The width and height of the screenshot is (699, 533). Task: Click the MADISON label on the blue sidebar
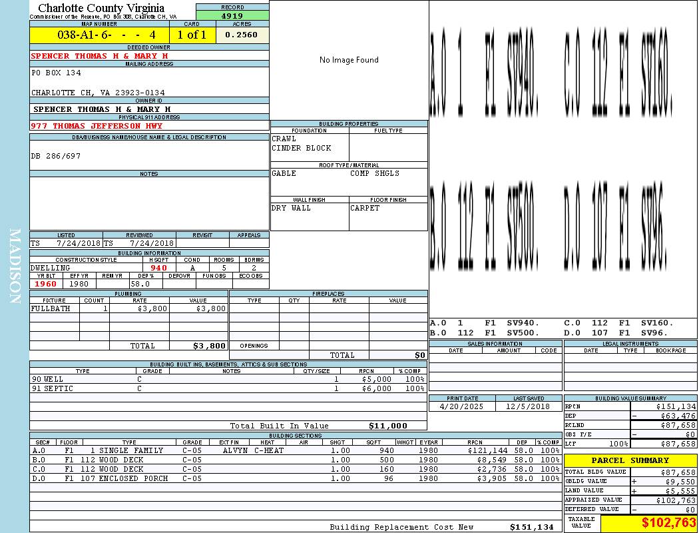coord(15,266)
